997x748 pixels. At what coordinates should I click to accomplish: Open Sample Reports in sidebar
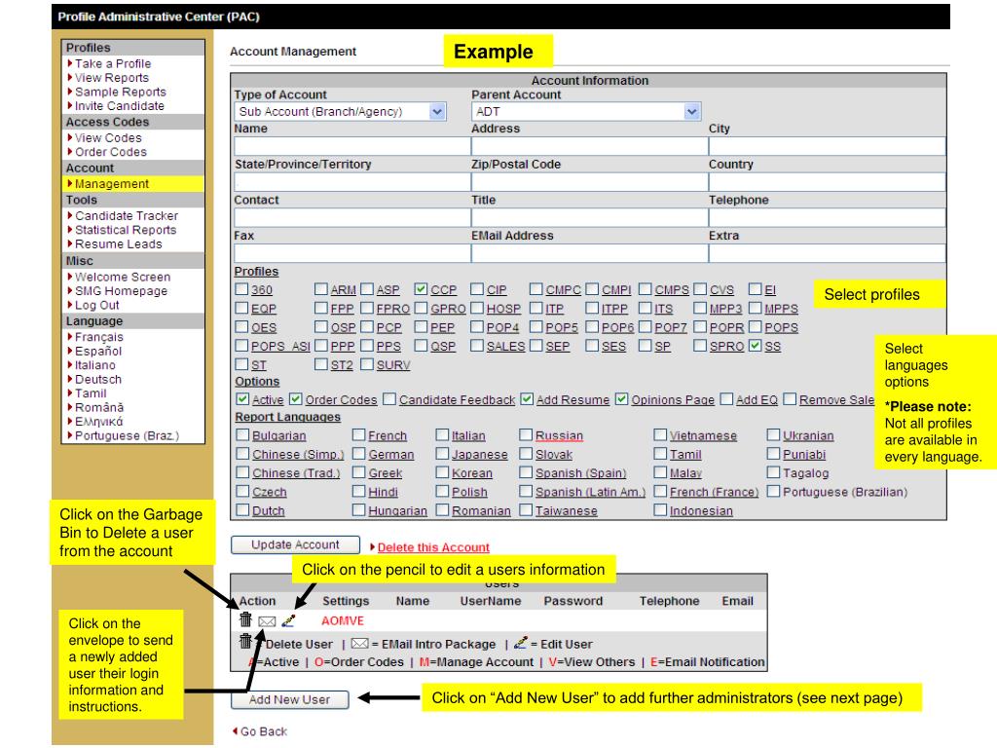[x=120, y=92]
